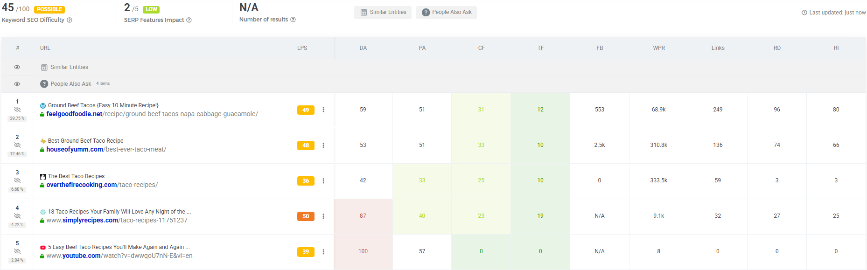Click the Similar Entities button at top

point(383,13)
